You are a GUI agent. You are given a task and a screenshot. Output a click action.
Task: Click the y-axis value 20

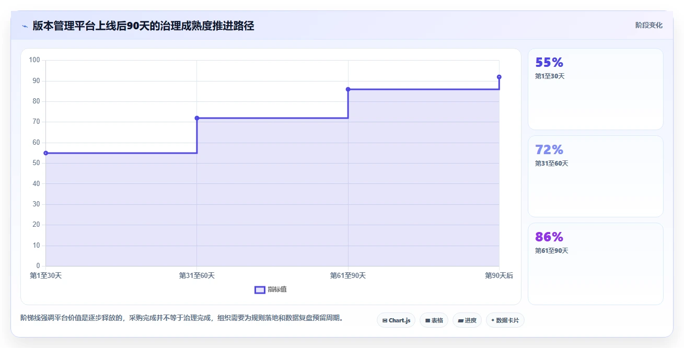point(37,225)
